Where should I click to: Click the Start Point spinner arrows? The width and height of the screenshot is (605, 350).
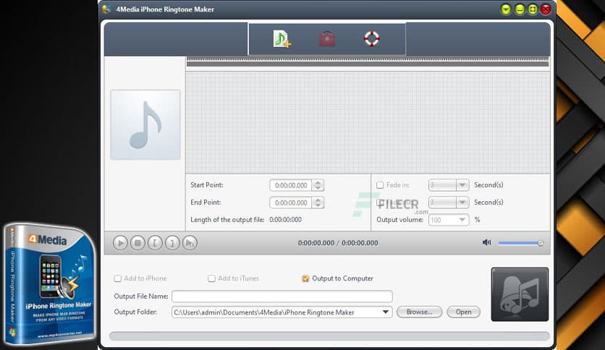click(x=318, y=185)
